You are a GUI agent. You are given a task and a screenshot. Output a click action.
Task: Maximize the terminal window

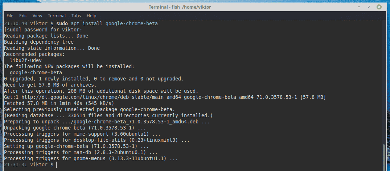coord(375,7)
